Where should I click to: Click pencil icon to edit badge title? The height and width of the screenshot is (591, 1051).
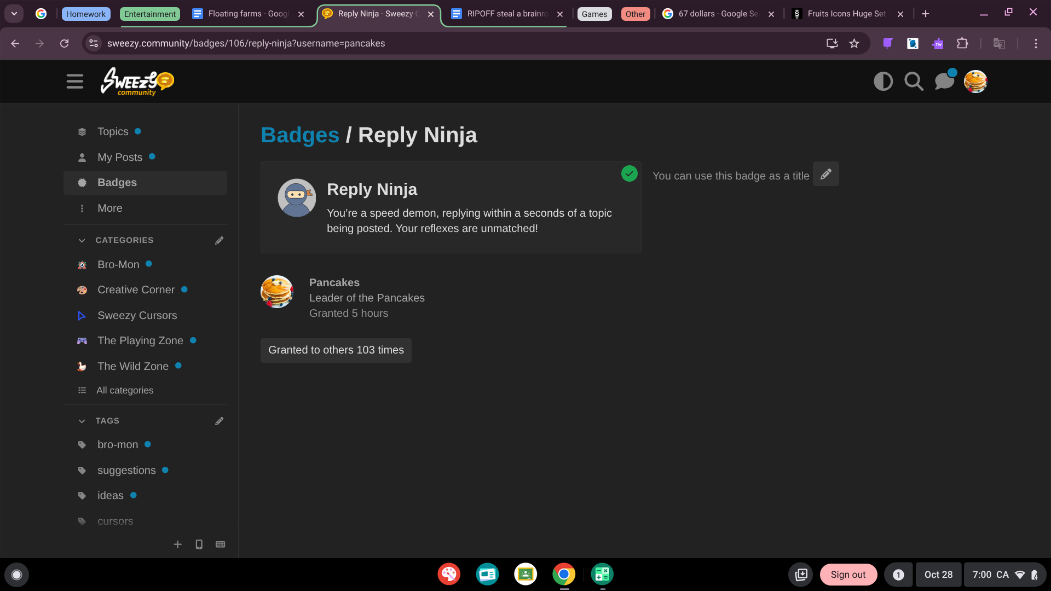pyautogui.click(x=825, y=174)
